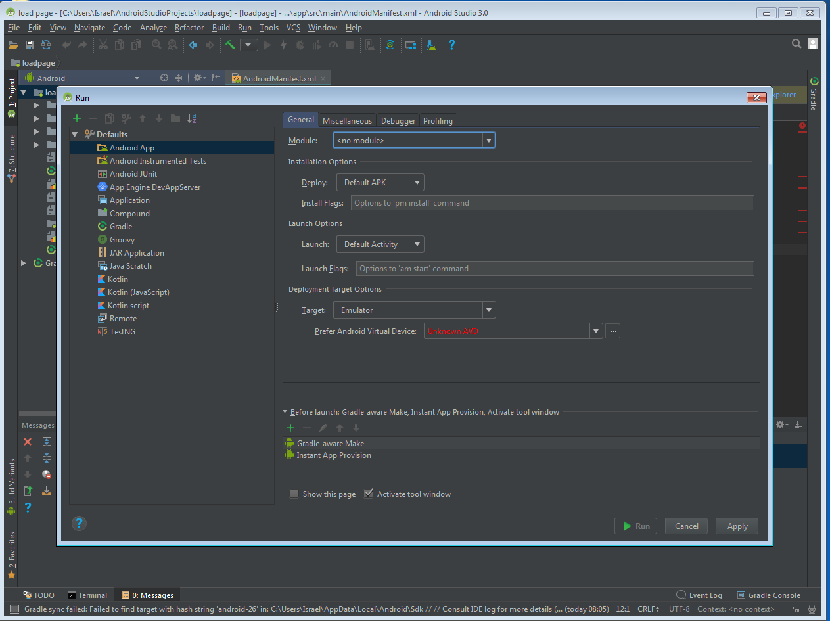Screen dimensions: 830x621
Task: Enable the Show this page checkbox
Action: (x=294, y=494)
